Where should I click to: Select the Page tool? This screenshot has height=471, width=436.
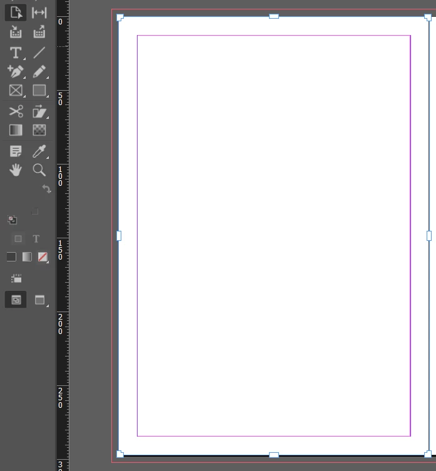[16, 13]
